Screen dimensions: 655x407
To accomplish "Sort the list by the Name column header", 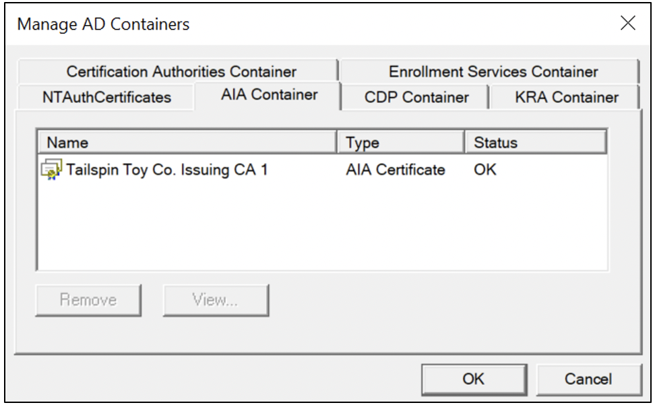I will [187, 142].
